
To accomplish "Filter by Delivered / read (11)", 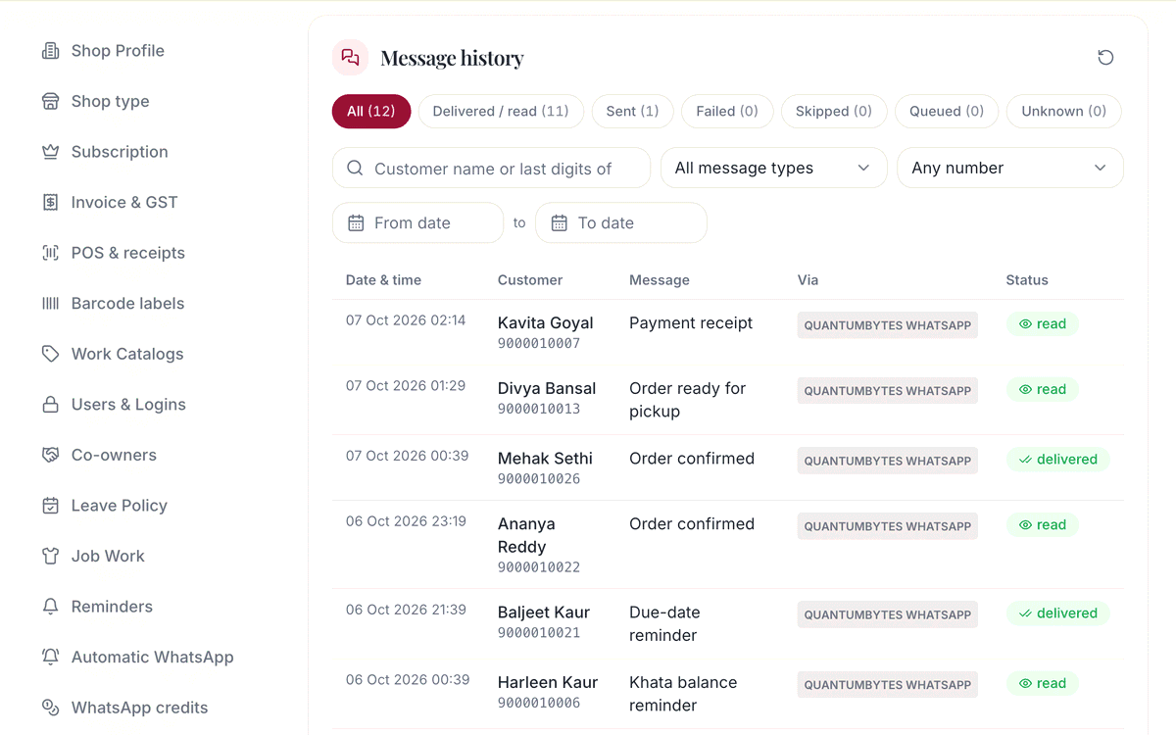I will tap(501, 111).
